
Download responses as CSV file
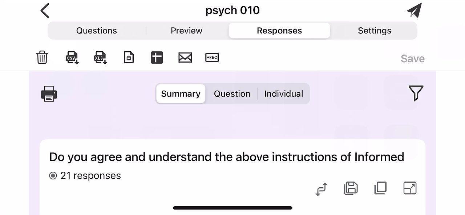point(72,57)
